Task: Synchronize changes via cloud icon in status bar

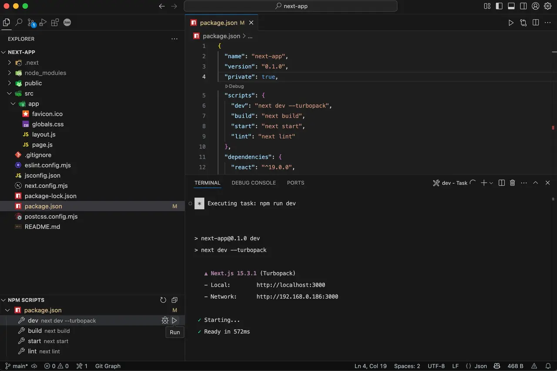Action: tap(34, 366)
